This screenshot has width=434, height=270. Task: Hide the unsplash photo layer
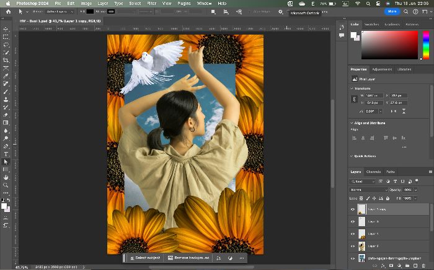click(353, 258)
